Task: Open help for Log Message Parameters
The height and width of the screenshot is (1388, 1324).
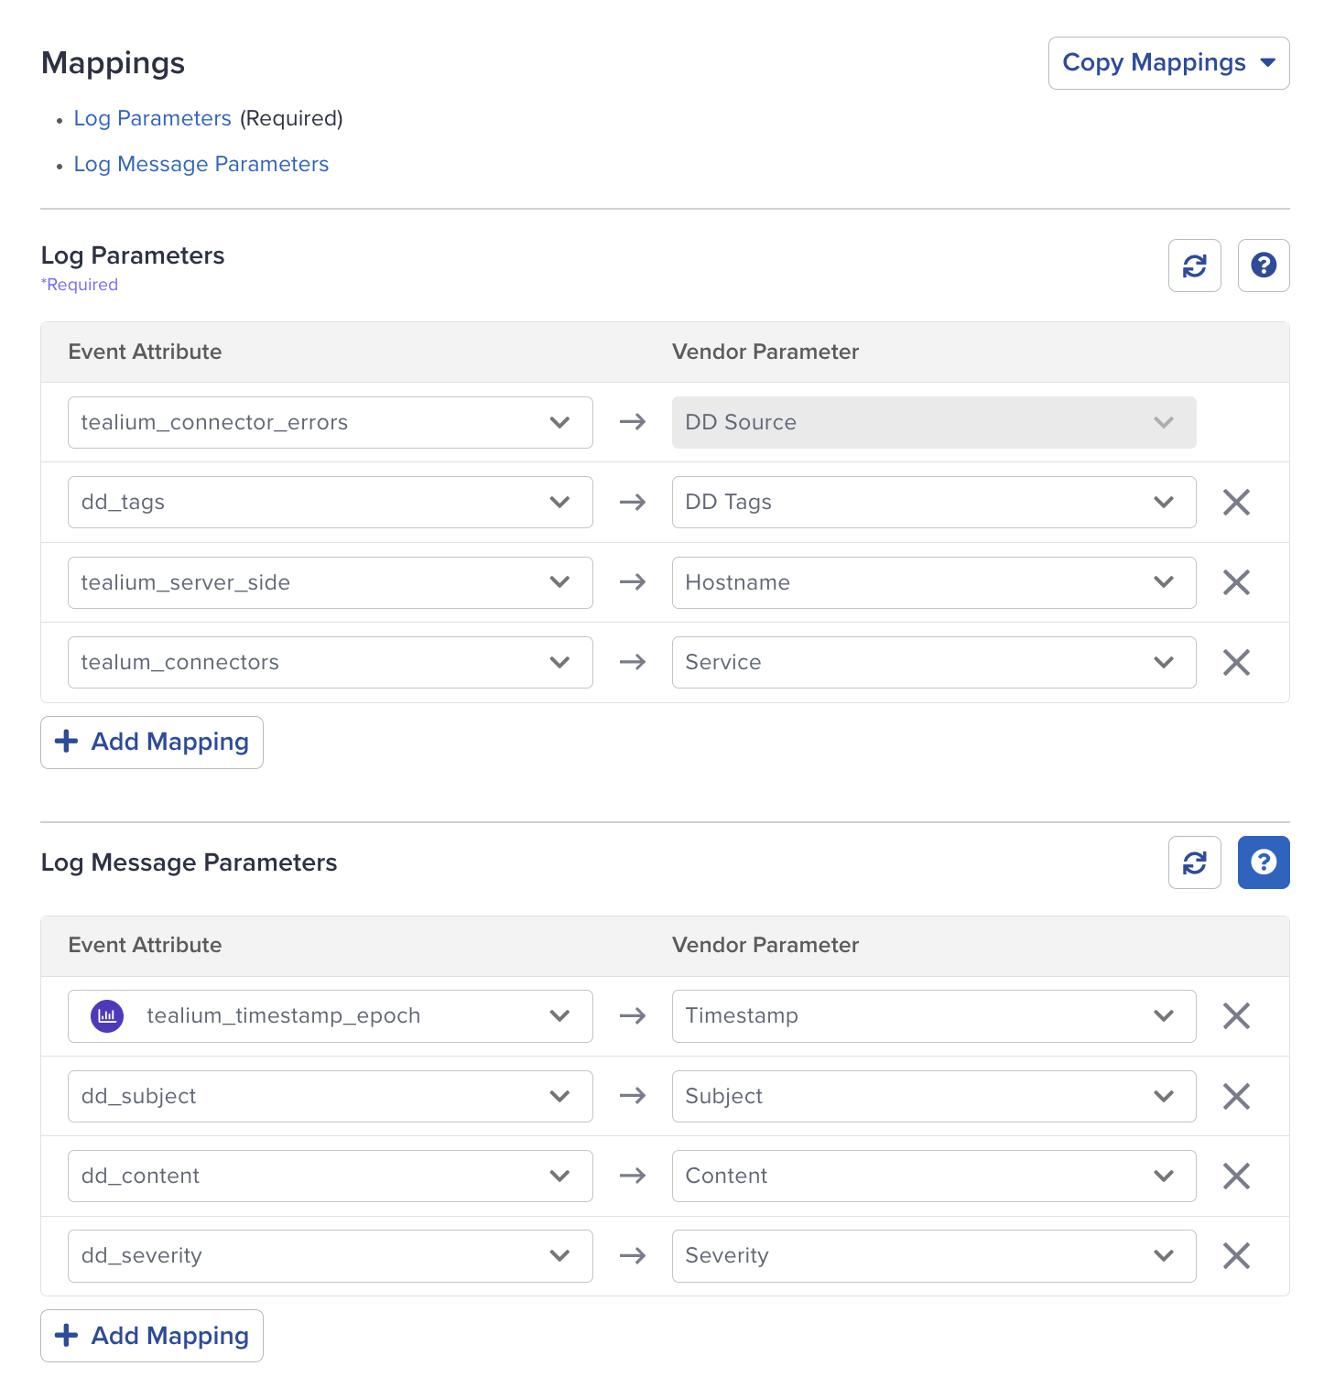Action: (x=1264, y=862)
